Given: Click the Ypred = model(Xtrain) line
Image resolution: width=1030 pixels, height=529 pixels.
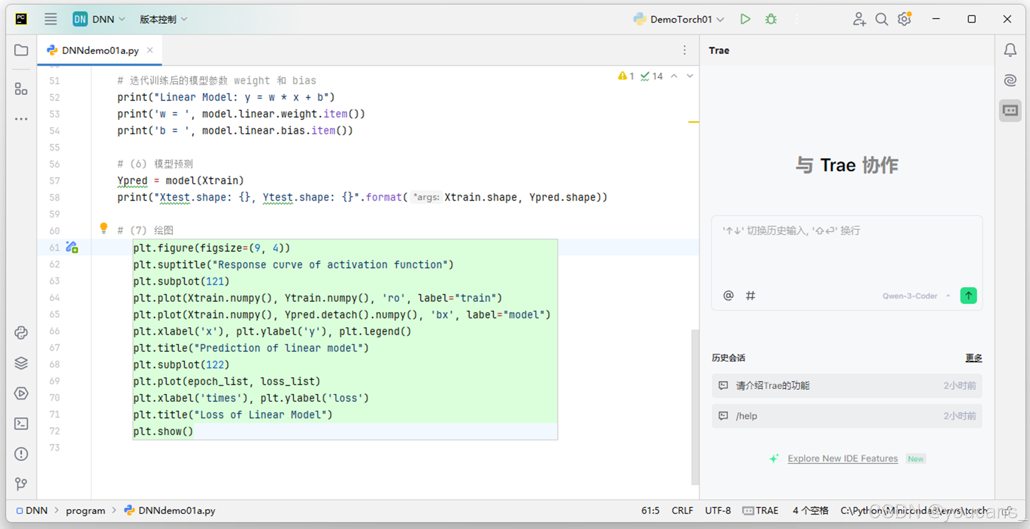Looking at the screenshot, I should coord(180,181).
